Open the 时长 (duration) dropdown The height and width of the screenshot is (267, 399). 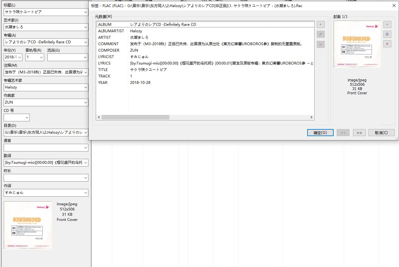point(85,178)
